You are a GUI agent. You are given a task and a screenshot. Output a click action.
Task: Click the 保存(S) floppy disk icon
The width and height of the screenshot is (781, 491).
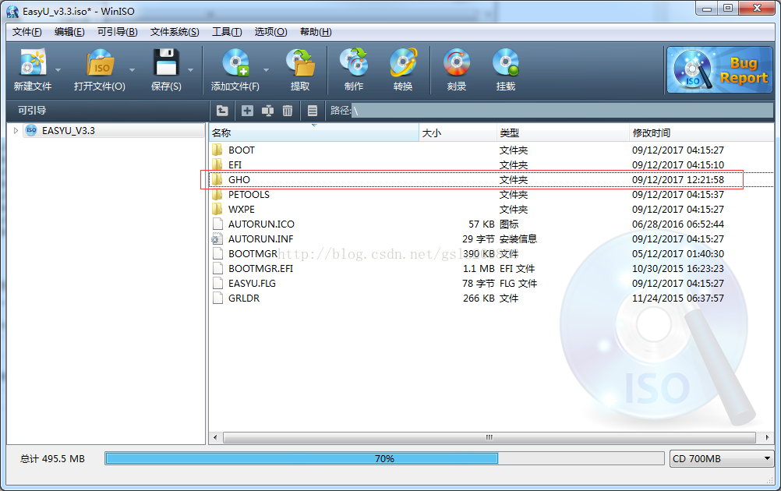pyautogui.click(x=166, y=63)
